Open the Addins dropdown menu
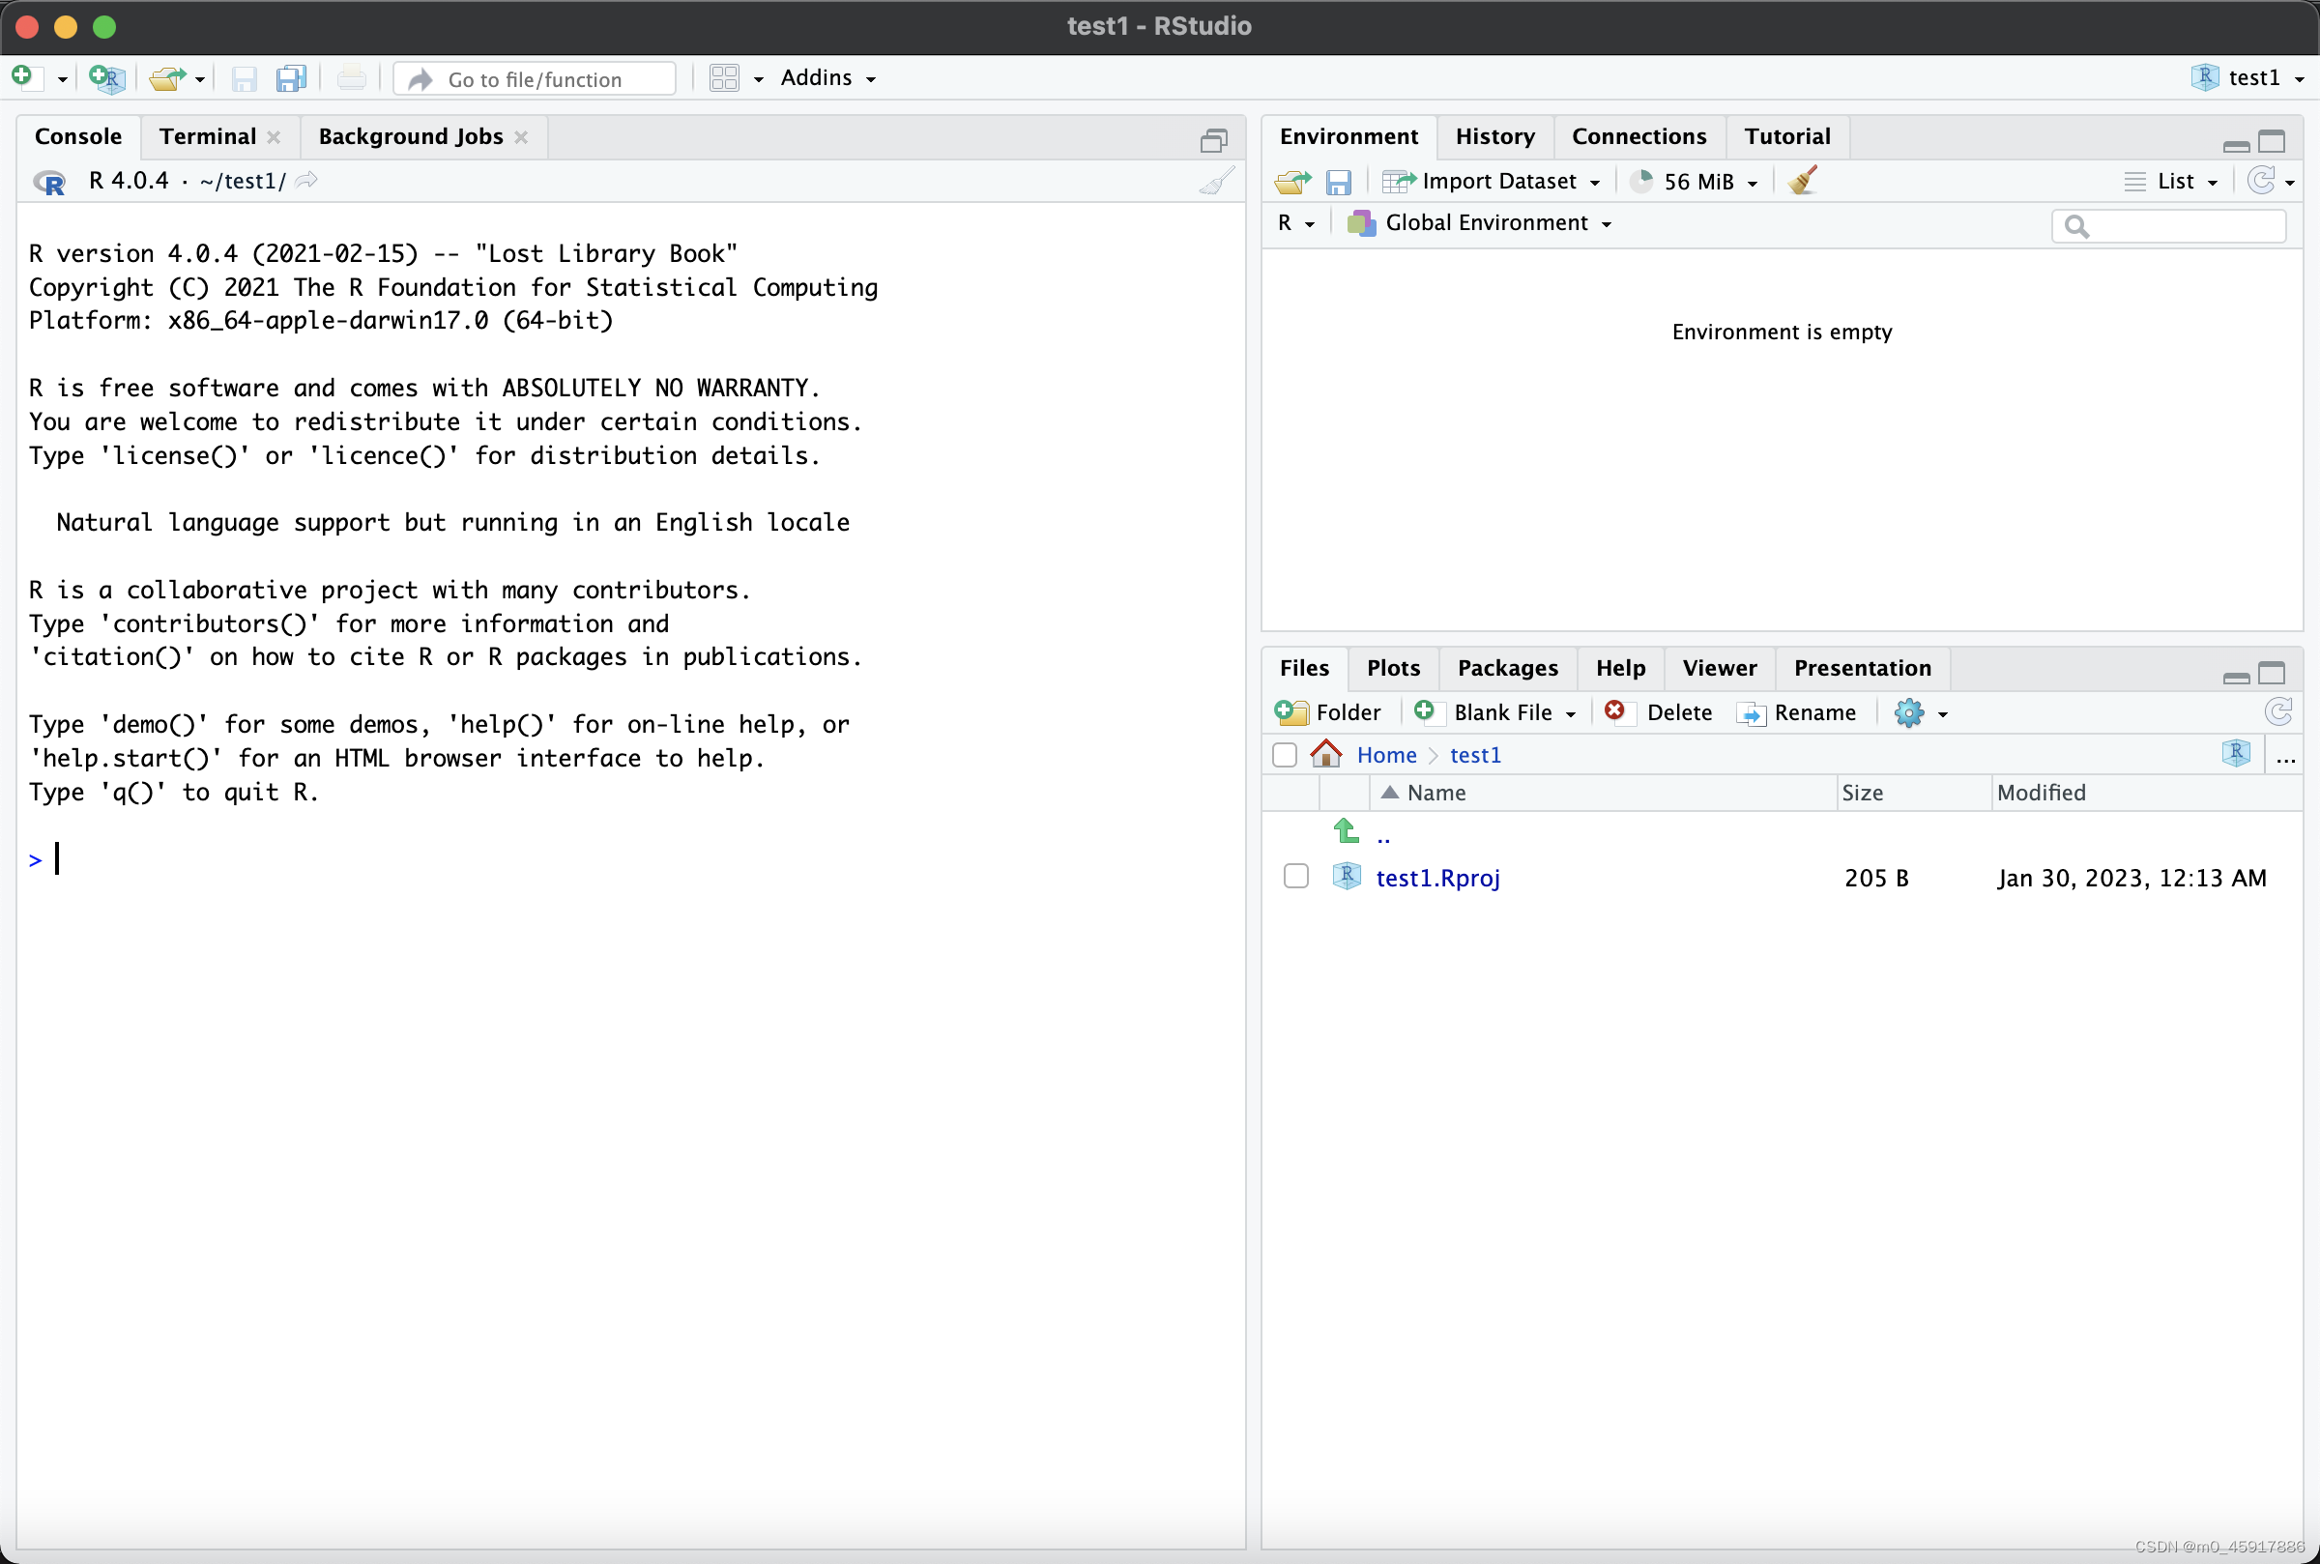This screenshot has height=1564, width=2320. click(827, 77)
